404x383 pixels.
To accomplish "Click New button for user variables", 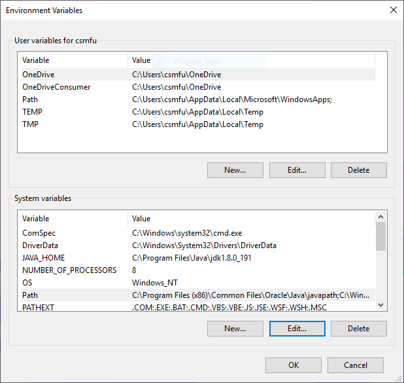I will (235, 170).
